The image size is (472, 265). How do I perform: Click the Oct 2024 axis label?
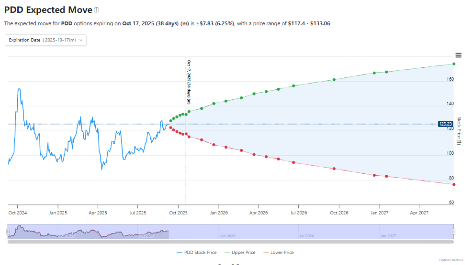[17, 213]
